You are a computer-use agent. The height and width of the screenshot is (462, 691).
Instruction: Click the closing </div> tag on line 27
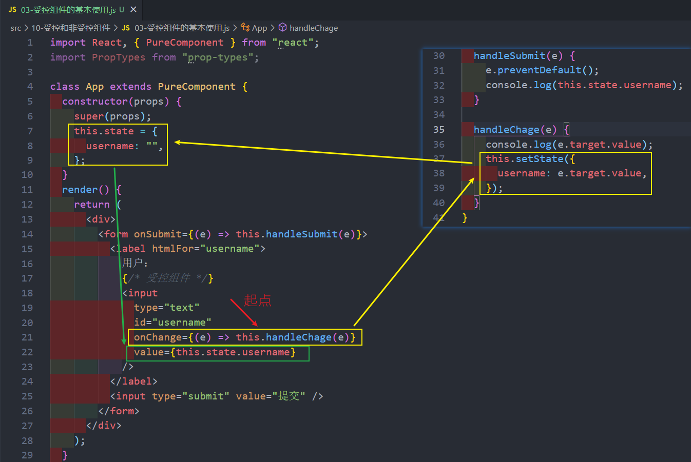coord(104,426)
